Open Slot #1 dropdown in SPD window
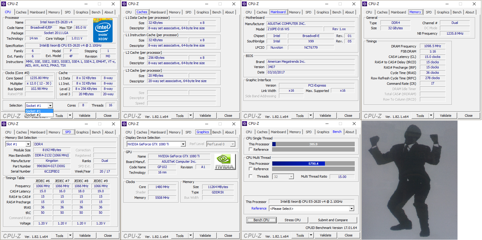 coord(18,144)
